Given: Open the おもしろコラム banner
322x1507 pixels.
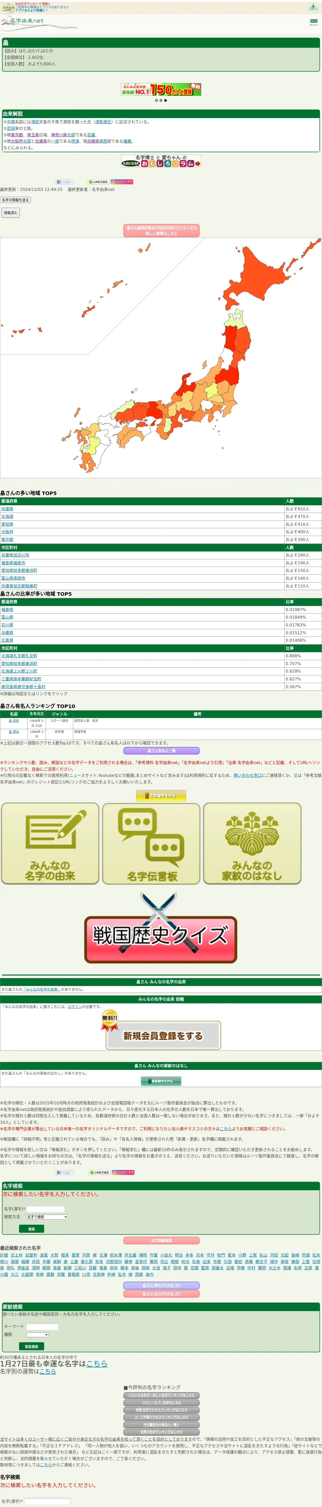Looking at the screenshot, I should point(161,161).
